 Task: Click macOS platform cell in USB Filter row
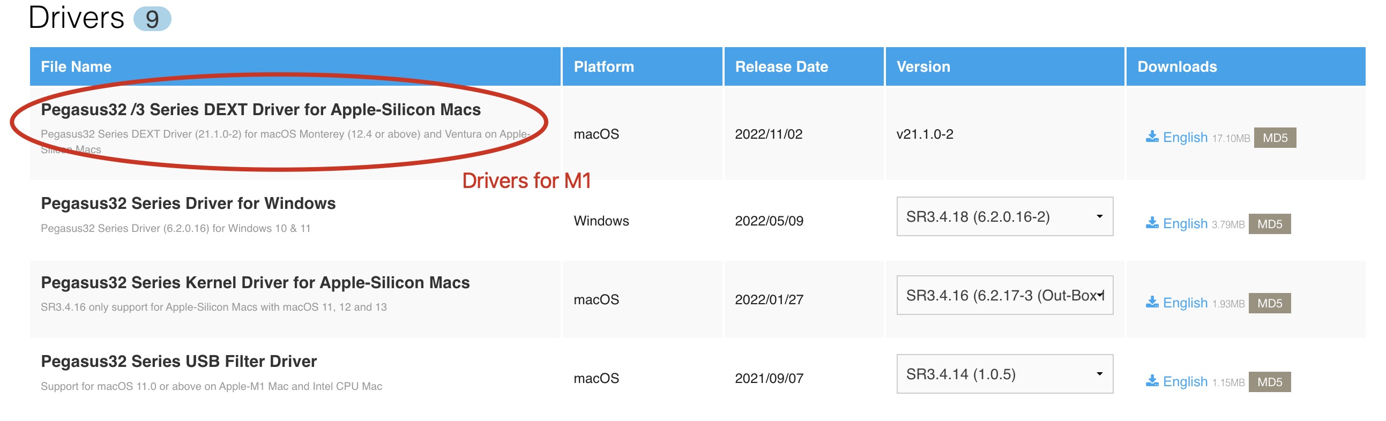(596, 379)
